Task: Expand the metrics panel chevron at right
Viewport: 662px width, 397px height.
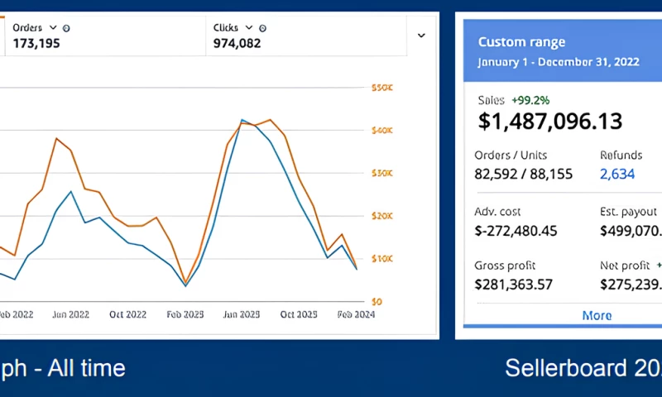Action: coord(421,36)
